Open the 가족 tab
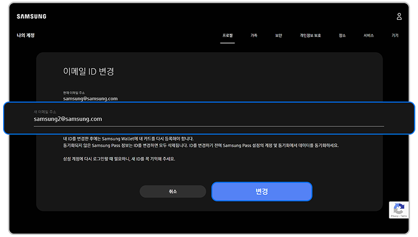 click(254, 35)
